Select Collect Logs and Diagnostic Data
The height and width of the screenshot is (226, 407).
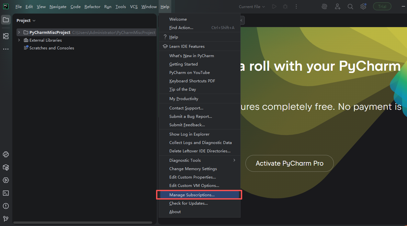pos(199,143)
